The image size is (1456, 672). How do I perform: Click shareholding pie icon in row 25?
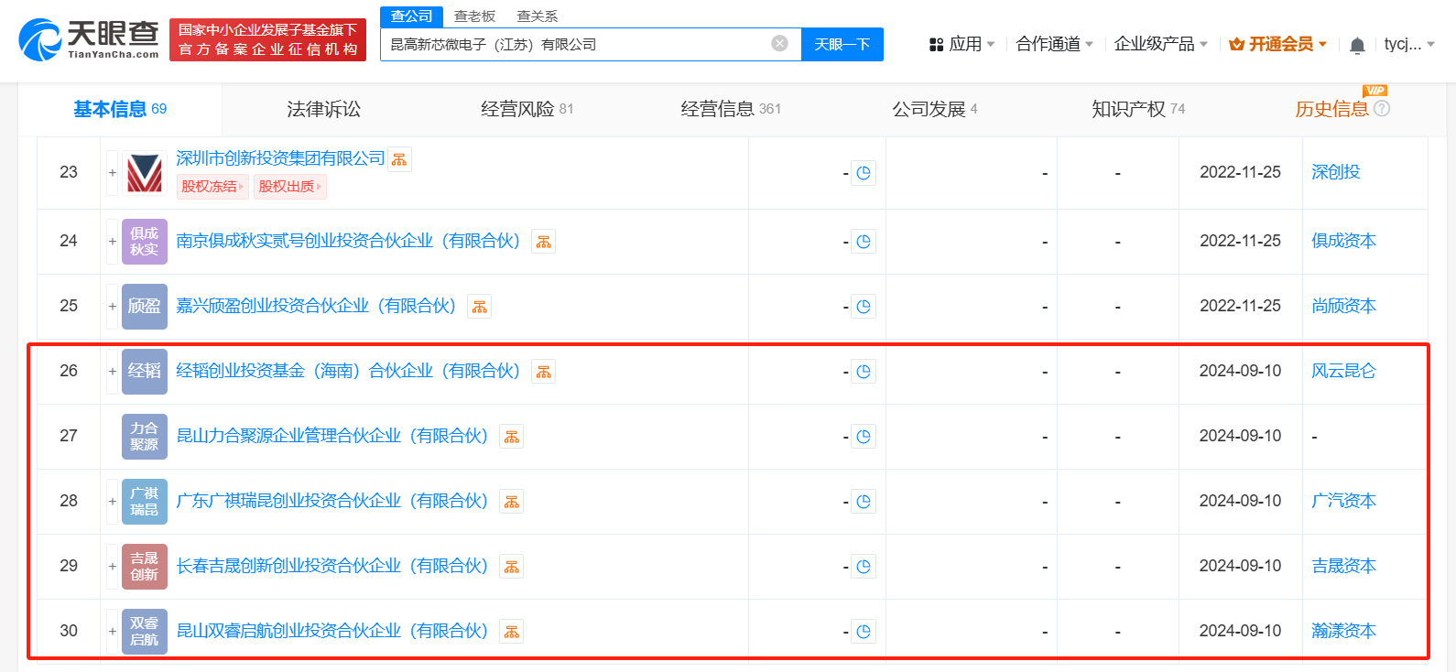pos(864,307)
